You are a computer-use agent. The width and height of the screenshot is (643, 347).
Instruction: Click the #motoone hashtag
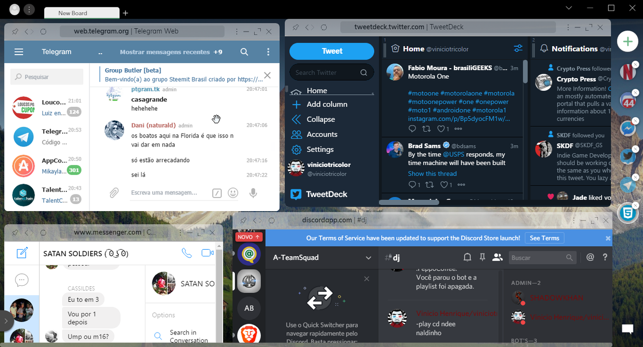point(423,93)
